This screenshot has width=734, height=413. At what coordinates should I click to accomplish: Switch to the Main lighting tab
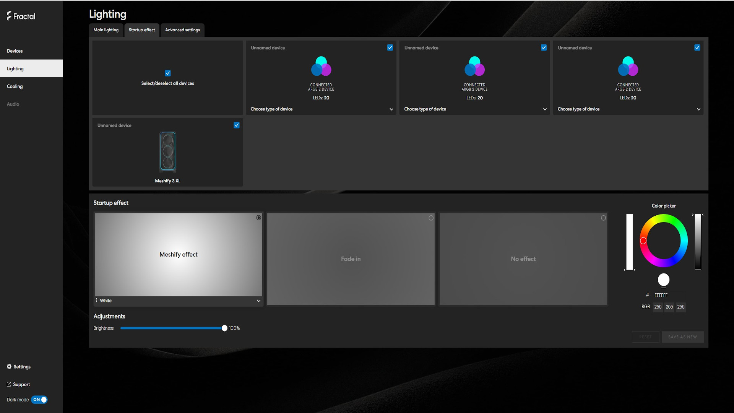coord(106,30)
